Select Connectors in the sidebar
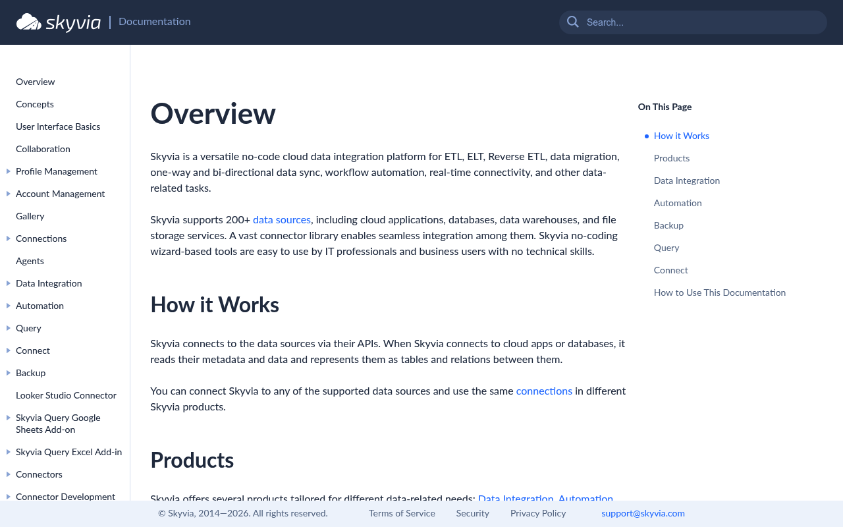The image size is (843, 527). point(39,474)
